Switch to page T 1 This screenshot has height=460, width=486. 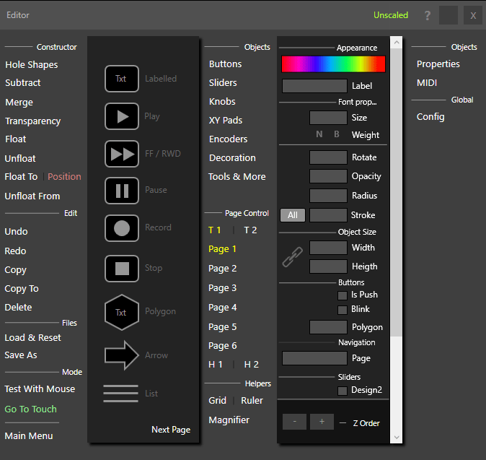[214, 230]
